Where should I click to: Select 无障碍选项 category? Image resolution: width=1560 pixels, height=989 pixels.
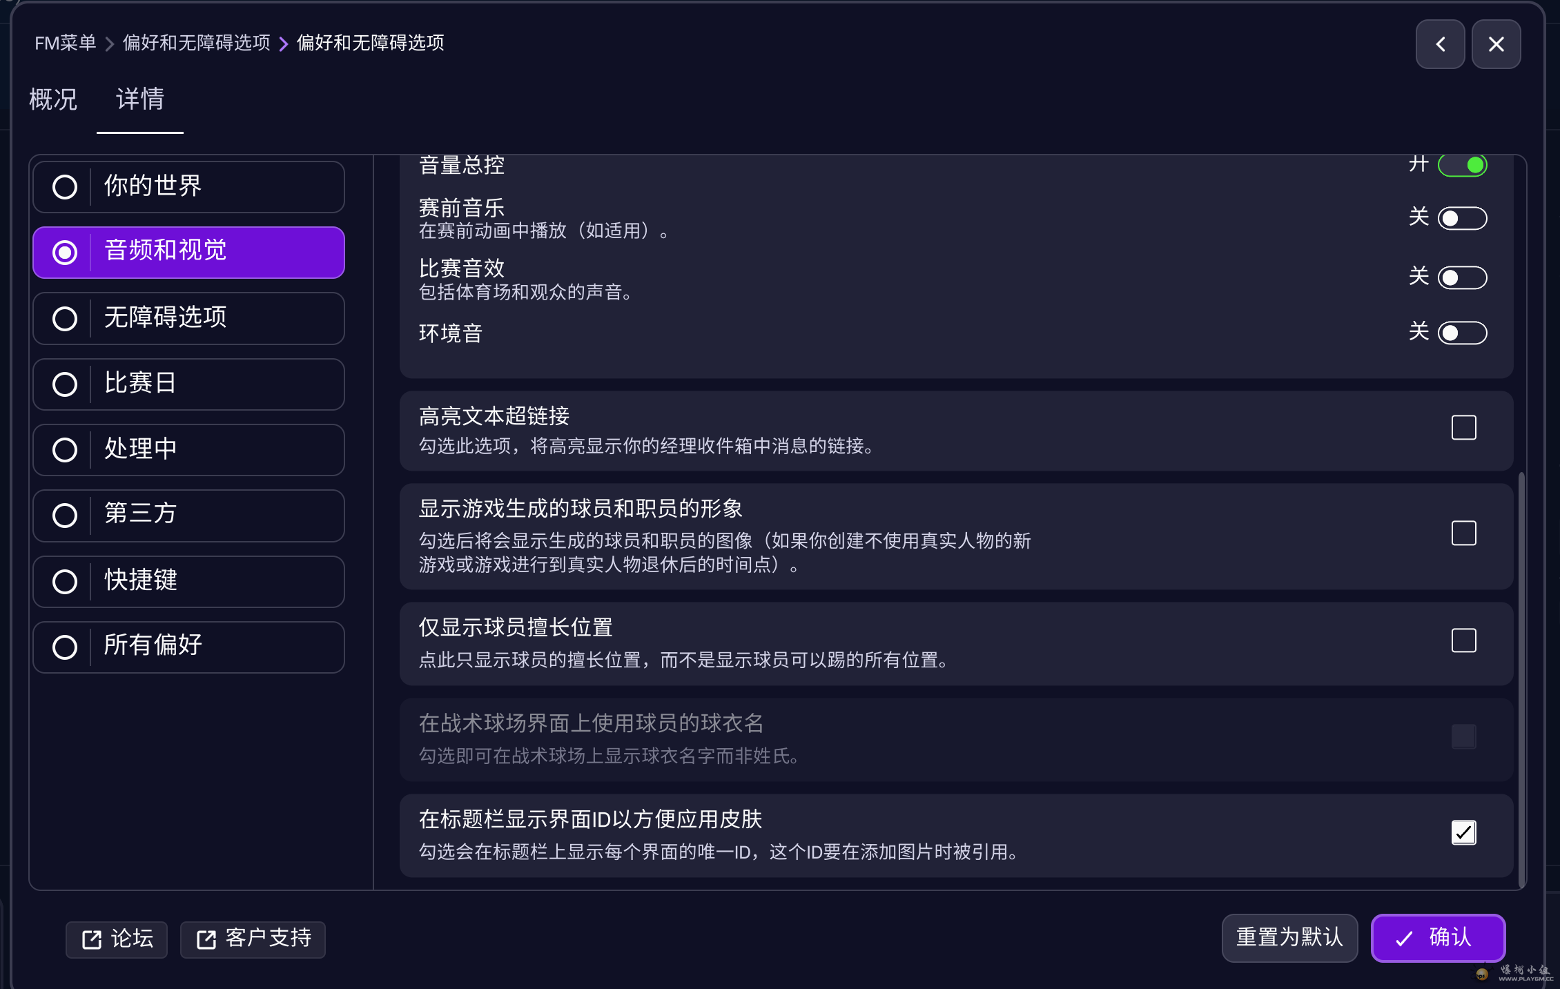coord(188,318)
